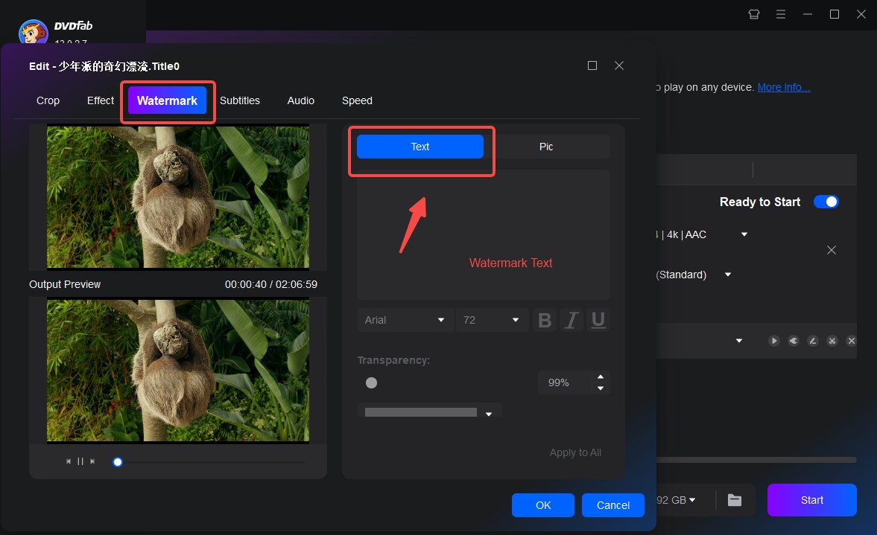This screenshot has width=877, height=535.
Task: Click the next frame playback icon
Action: tap(92, 461)
